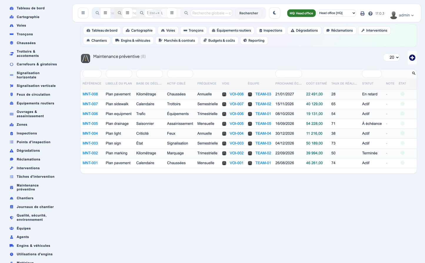Toggle état indicator for MNT-005
The height and width of the screenshot is (263, 425).
click(x=402, y=124)
